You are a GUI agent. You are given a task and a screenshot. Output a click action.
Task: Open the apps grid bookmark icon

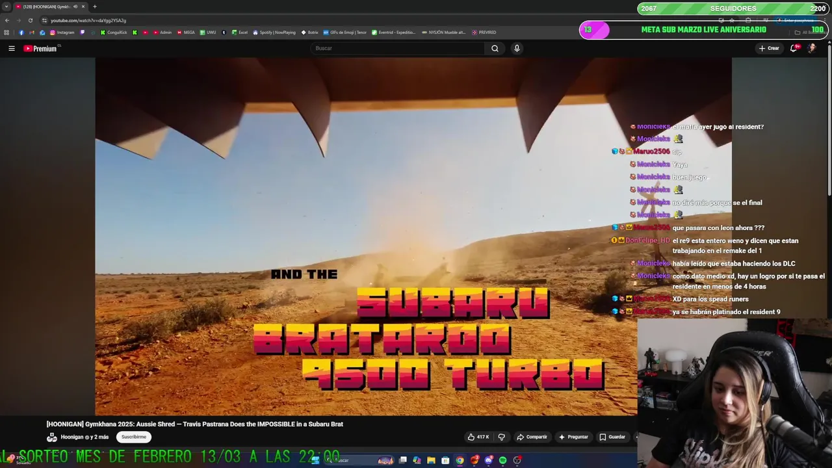[x=6, y=32]
